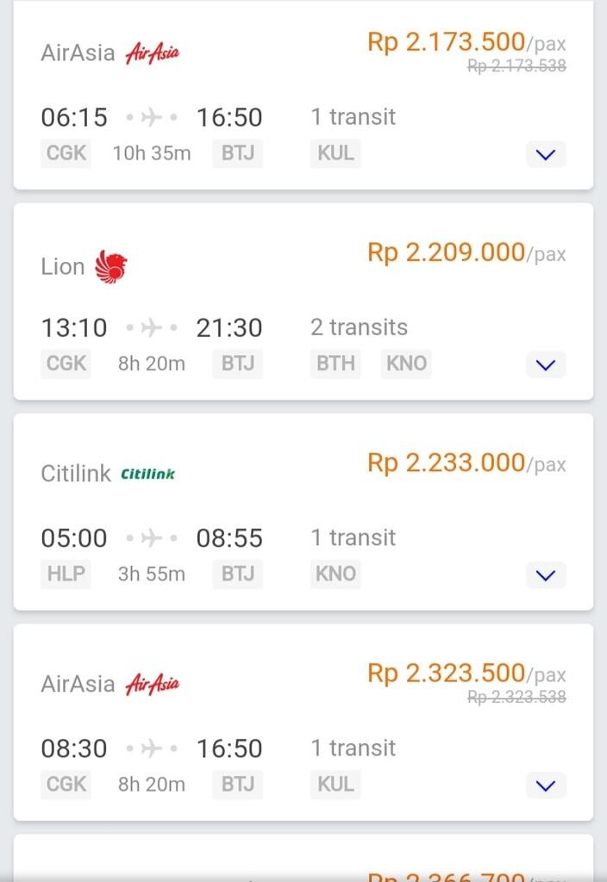Click the CGK origin chip on the first flight
Screen dimensions: 607x882
click(x=66, y=153)
